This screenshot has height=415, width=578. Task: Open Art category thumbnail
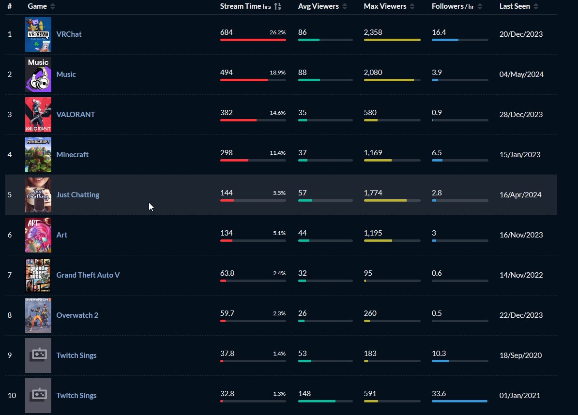click(38, 235)
